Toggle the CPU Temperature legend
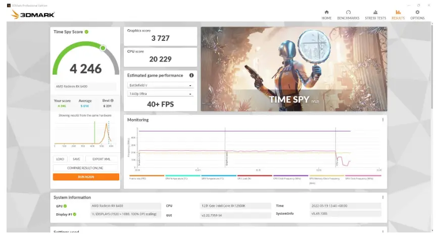This screenshot has width=440, height=240. click(182, 177)
